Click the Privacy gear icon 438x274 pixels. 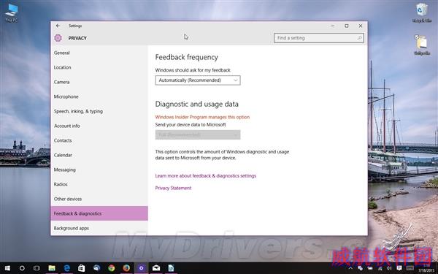(x=58, y=38)
